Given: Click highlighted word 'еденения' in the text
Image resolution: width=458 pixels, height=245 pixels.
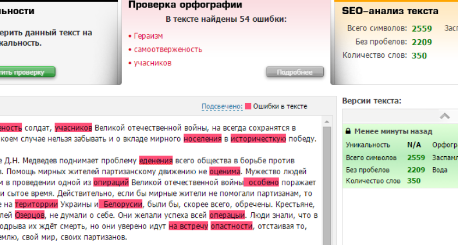Looking at the screenshot, I should click(x=156, y=161).
